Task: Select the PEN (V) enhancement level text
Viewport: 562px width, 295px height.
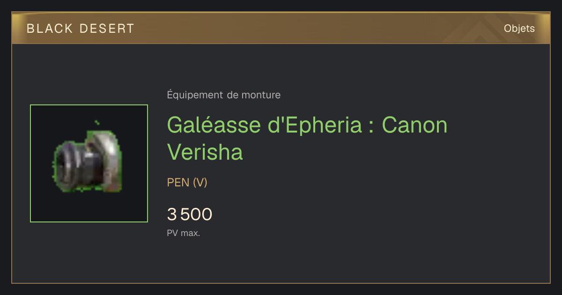Action: click(x=187, y=183)
